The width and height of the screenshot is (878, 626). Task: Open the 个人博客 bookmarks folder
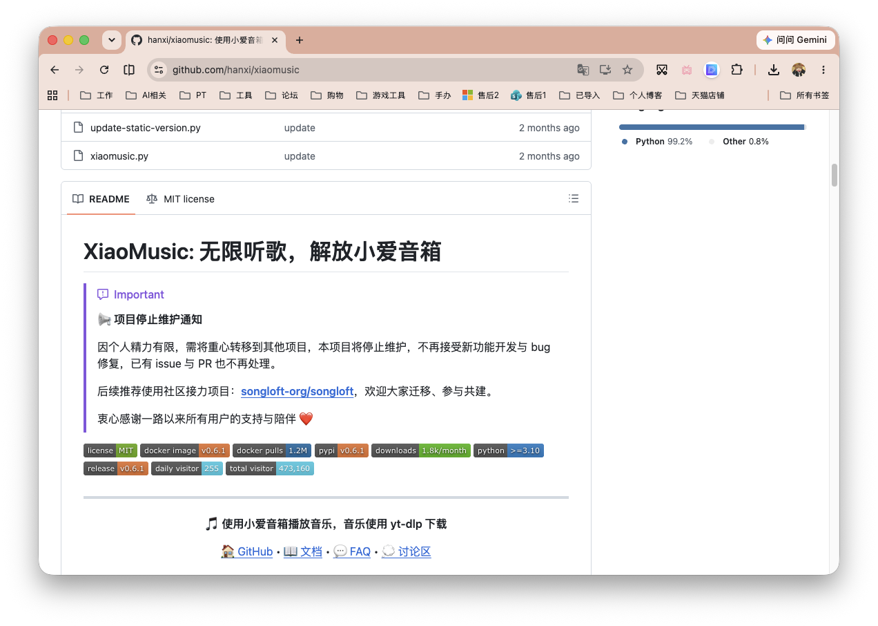638,95
